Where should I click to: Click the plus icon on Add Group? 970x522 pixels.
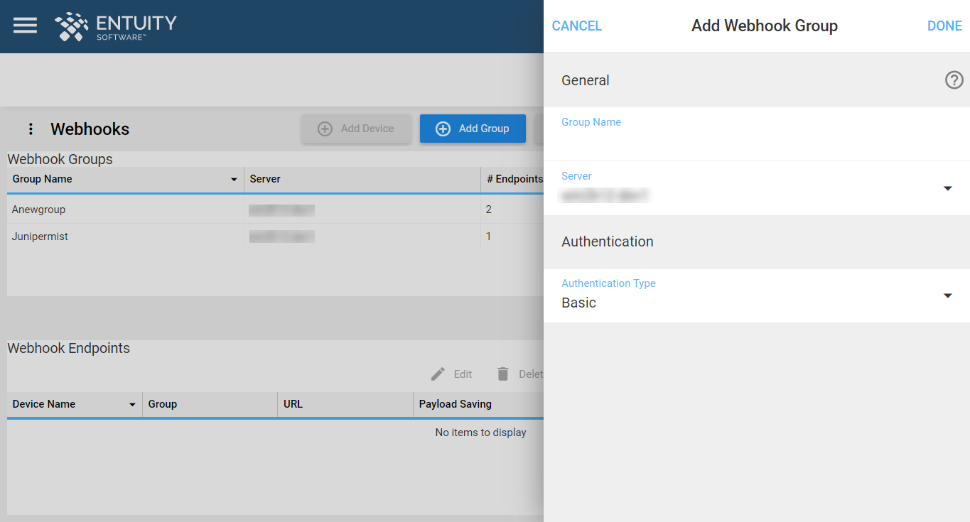(443, 129)
